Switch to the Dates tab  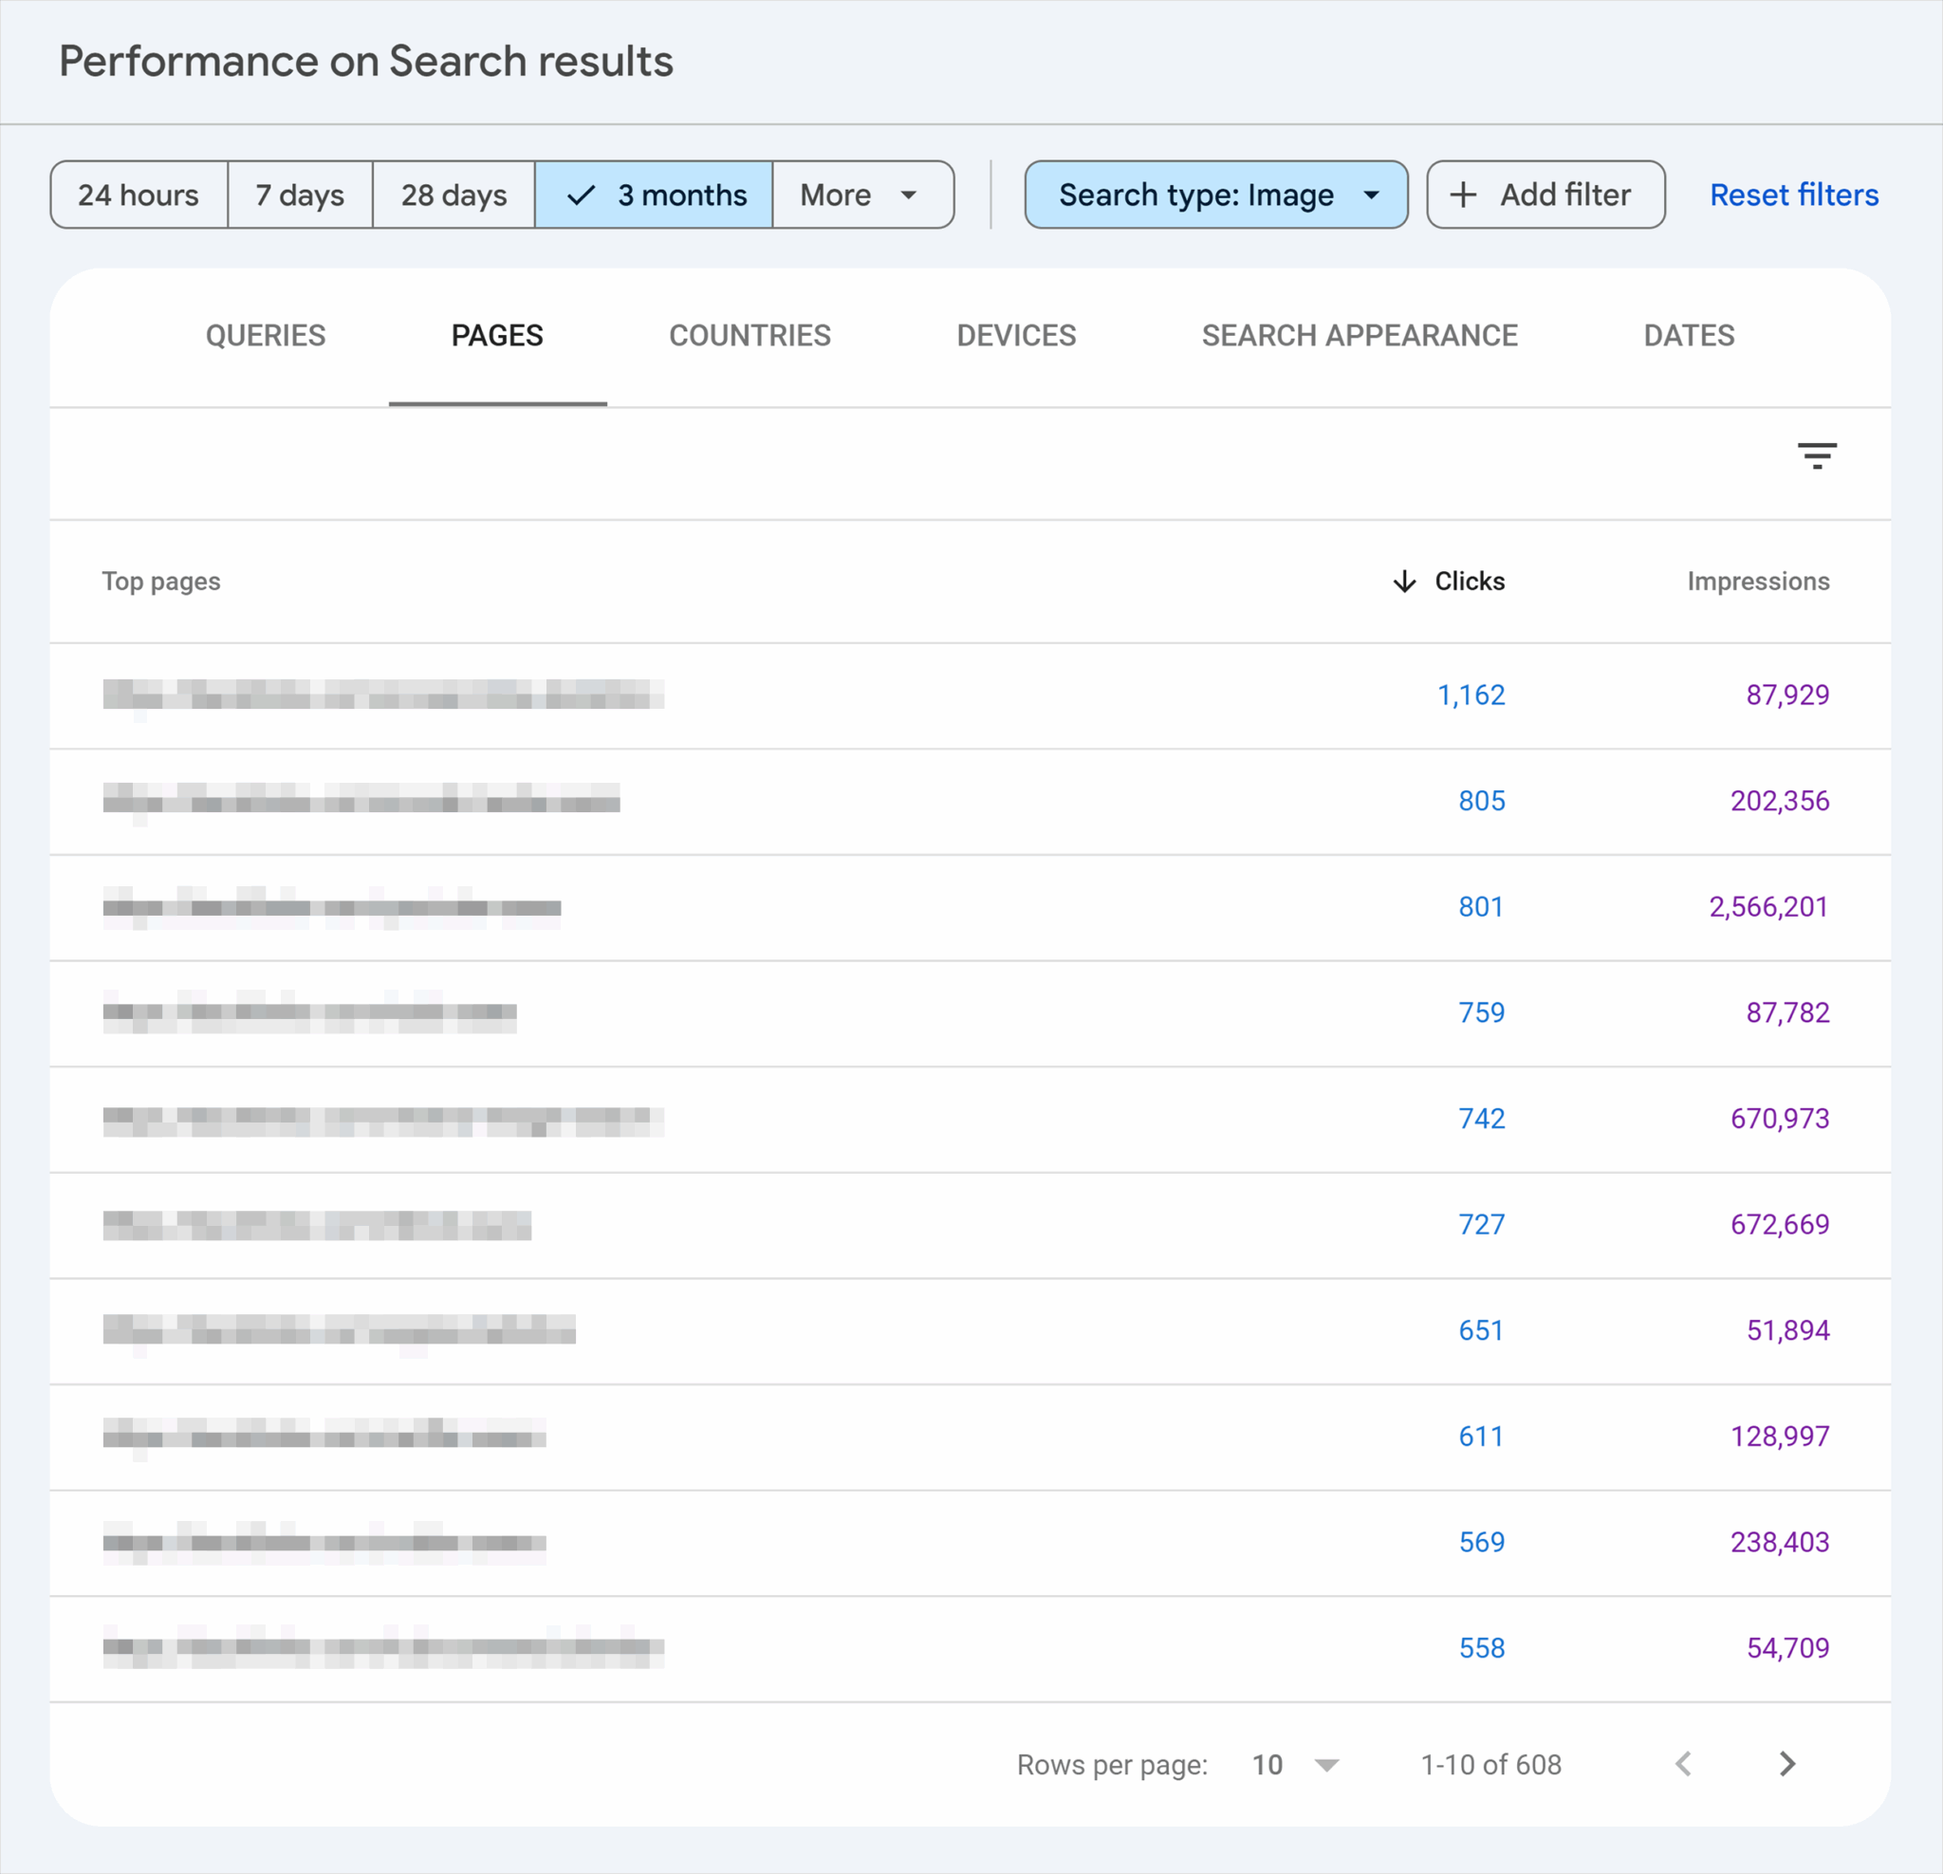click(1690, 336)
